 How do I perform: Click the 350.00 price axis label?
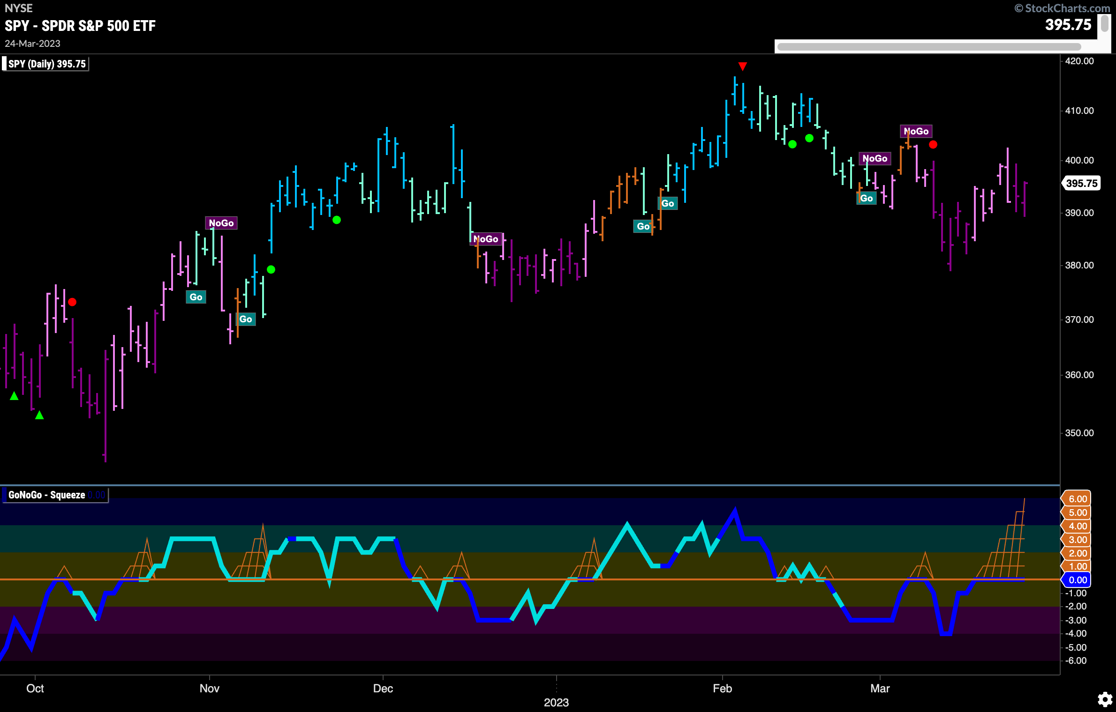click(x=1079, y=433)
